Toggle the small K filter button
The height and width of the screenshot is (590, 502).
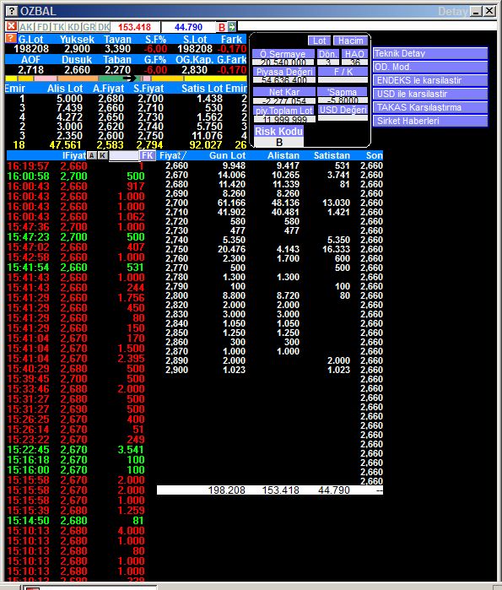click(103, 155)
